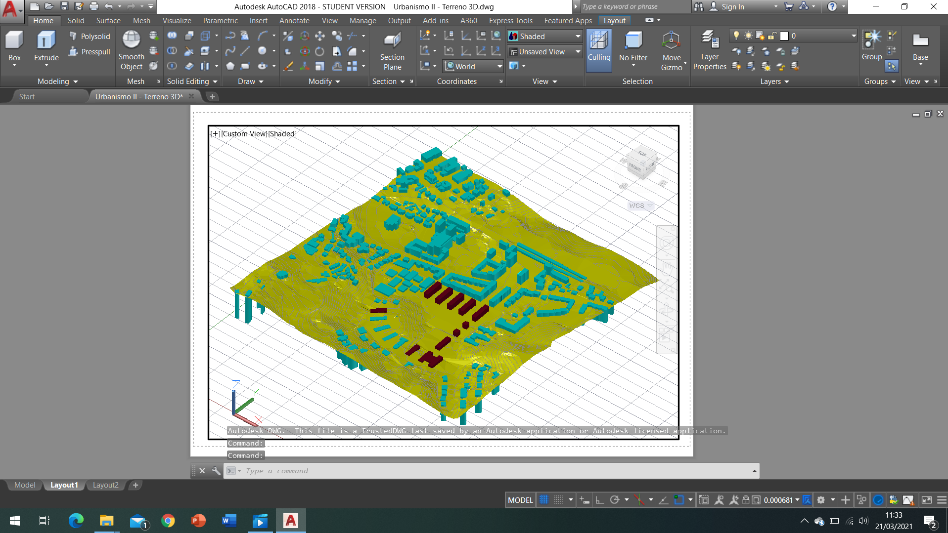Viewport: 948px width, 533px height.
Task: Toggle the Culling selection option
Action: (598, 50)
